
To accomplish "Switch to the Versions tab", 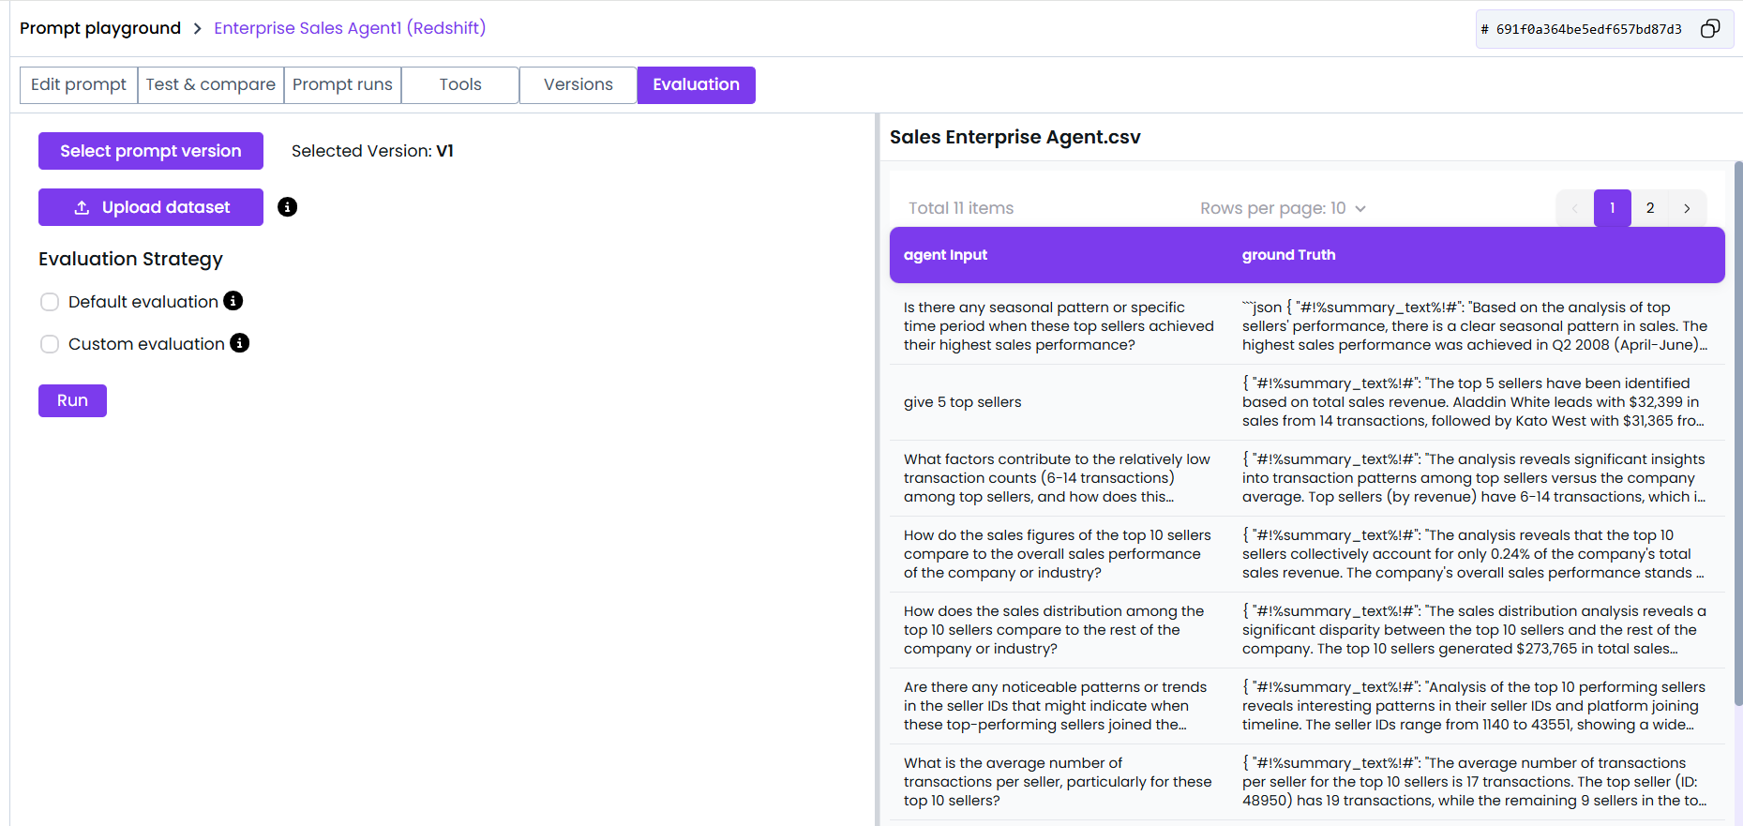I will (x=578, y=84).
